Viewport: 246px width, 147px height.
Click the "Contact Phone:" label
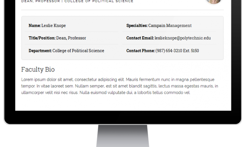140,51
